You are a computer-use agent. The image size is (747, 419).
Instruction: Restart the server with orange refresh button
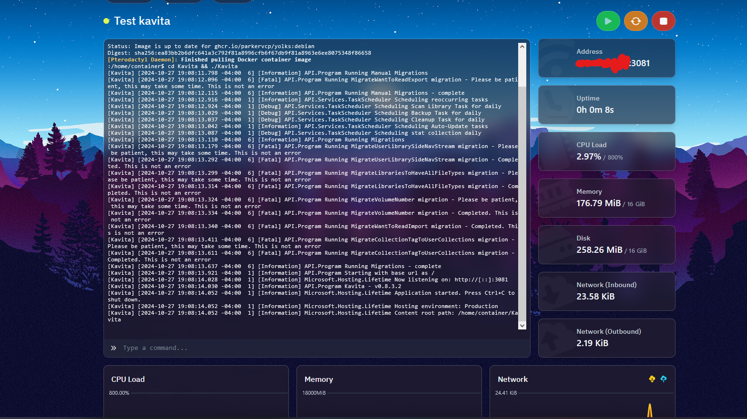pyautogui.click(x=636, y=21)
